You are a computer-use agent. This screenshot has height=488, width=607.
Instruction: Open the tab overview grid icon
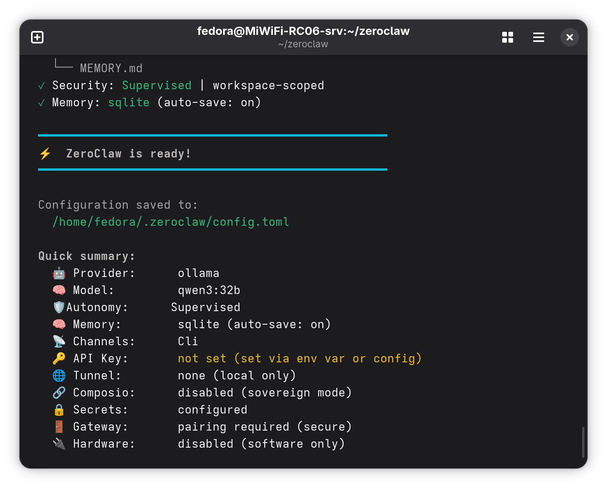coord(507,37)
